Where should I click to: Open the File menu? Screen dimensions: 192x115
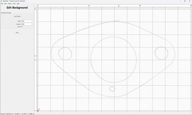click(2, 4)
